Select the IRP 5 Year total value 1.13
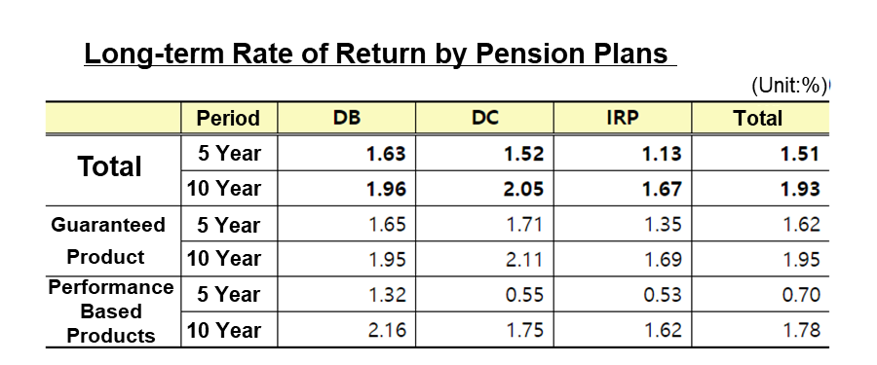This screenshot has width=877, height=365. pos(662,154)
